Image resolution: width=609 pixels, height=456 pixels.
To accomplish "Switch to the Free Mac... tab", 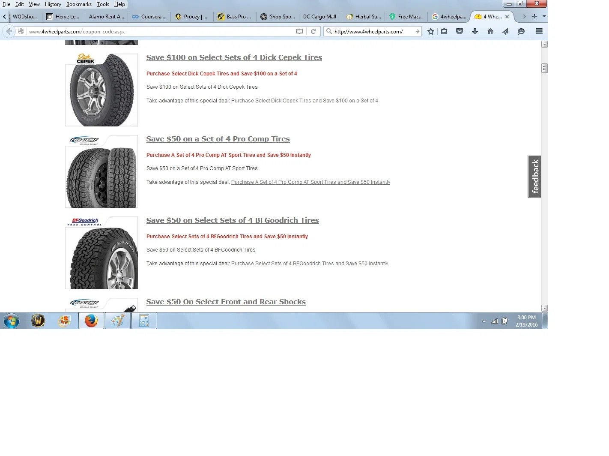I will coord(406,17).
